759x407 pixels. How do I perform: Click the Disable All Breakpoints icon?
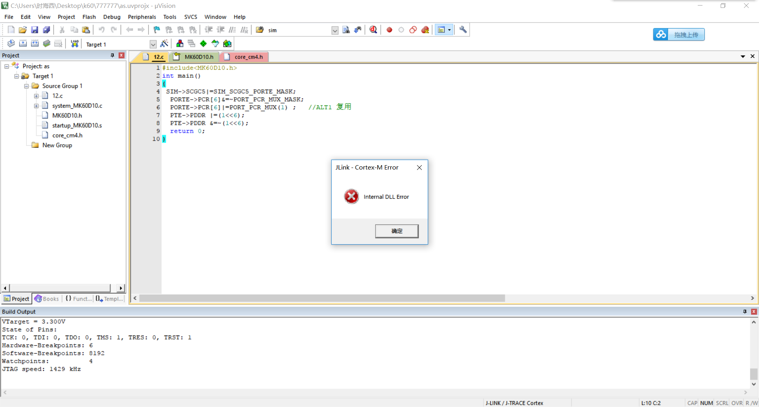point(413,30)
